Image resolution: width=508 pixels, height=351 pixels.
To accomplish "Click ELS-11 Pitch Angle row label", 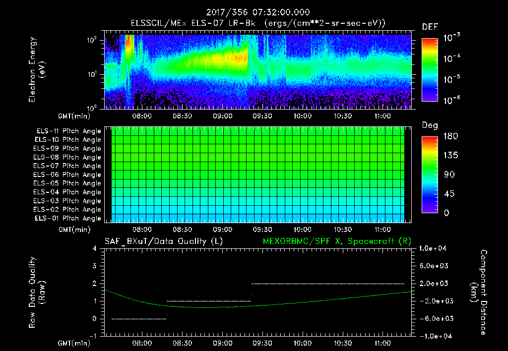I will coord(68,131).
